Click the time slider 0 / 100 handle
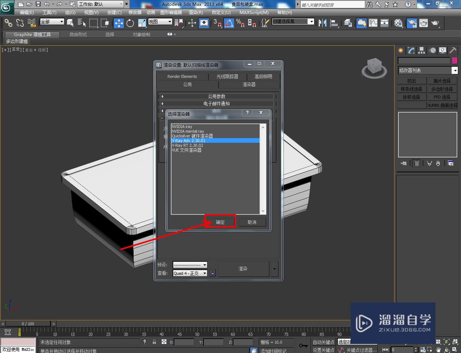The height and width of the screenshot is (353, 461). (28, 324)
